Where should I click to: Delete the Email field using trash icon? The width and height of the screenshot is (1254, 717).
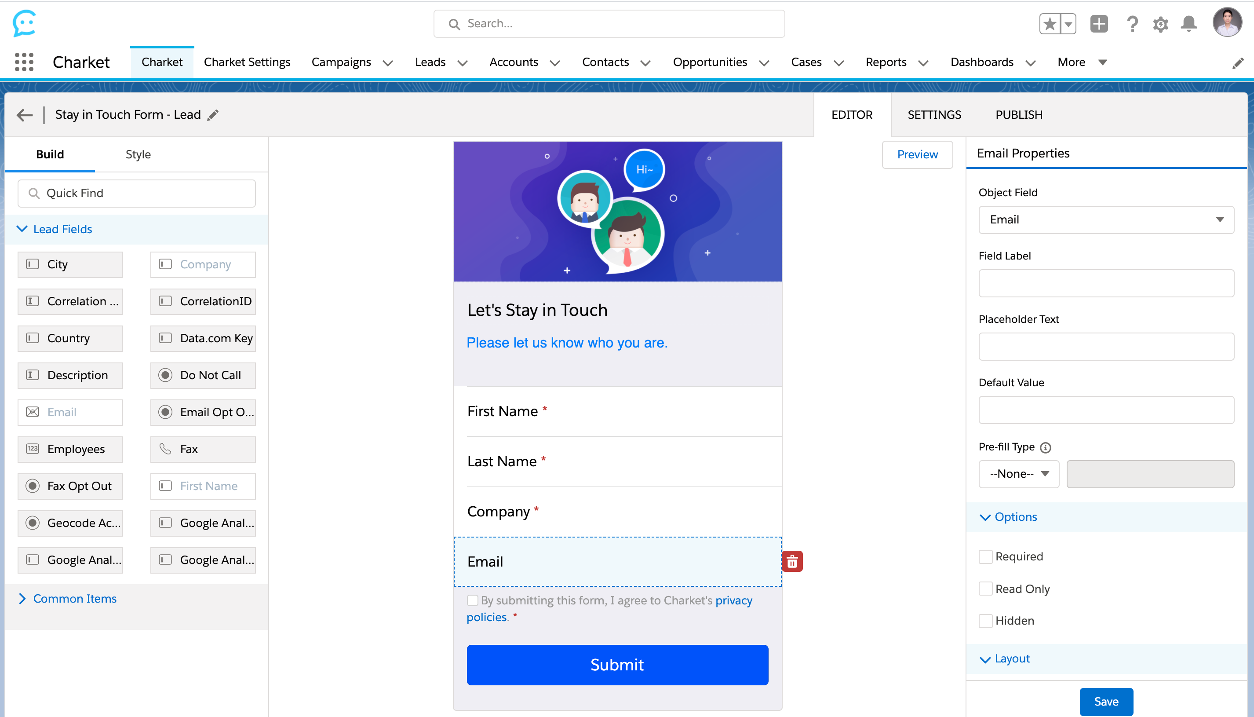pos(792,561)
